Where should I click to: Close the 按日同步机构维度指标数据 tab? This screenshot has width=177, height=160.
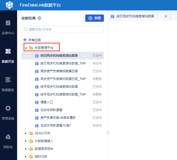point(166,16)
